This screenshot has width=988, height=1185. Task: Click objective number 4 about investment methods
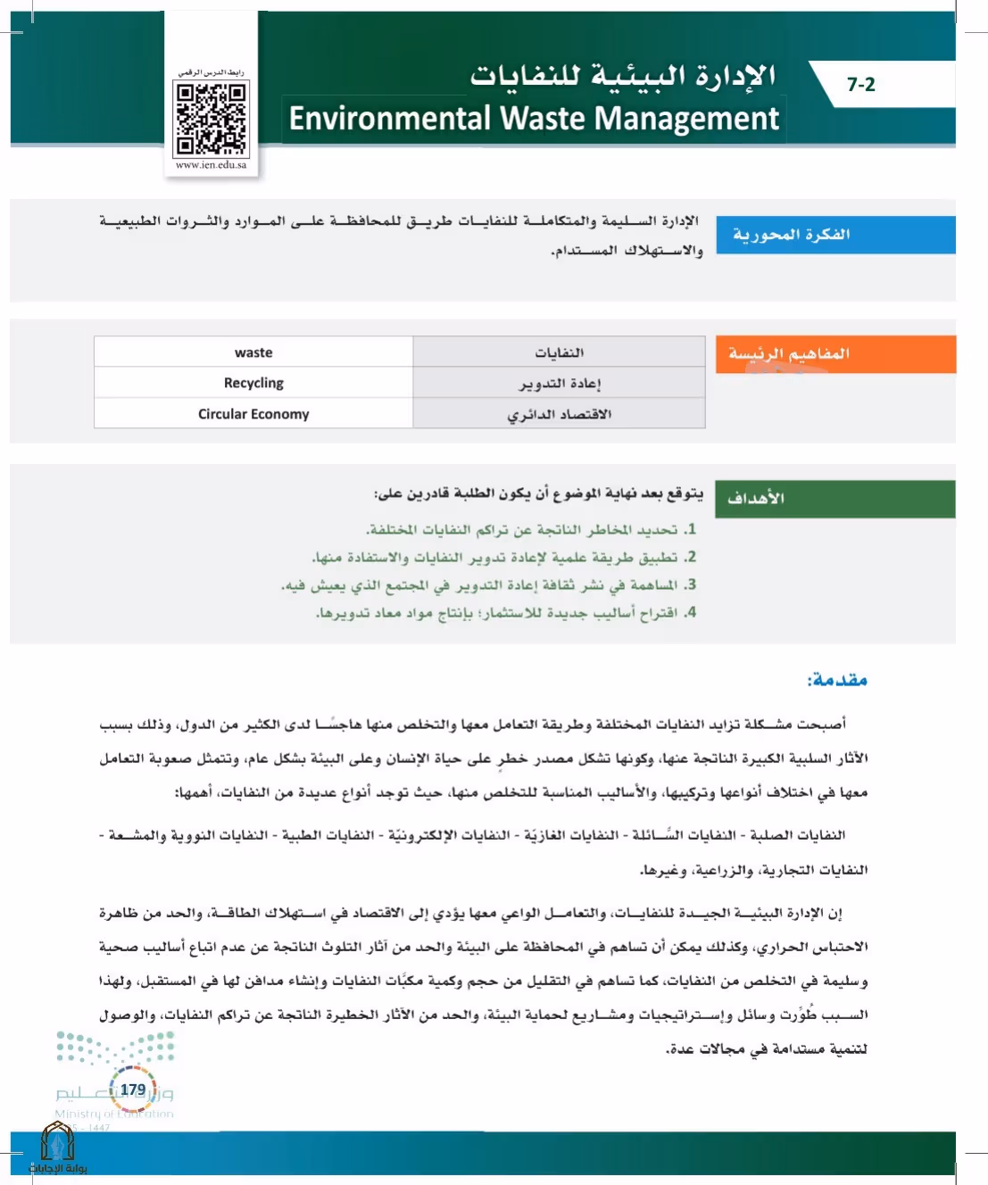click(x=506, y=613)
